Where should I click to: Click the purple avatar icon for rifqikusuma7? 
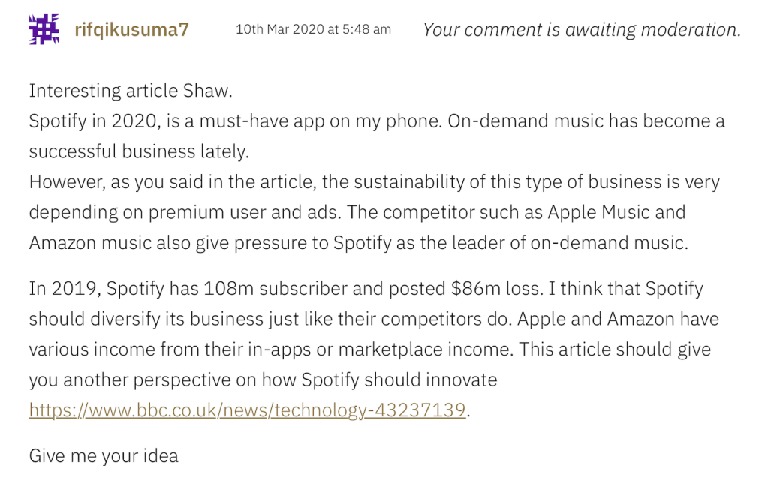(44, 29)
